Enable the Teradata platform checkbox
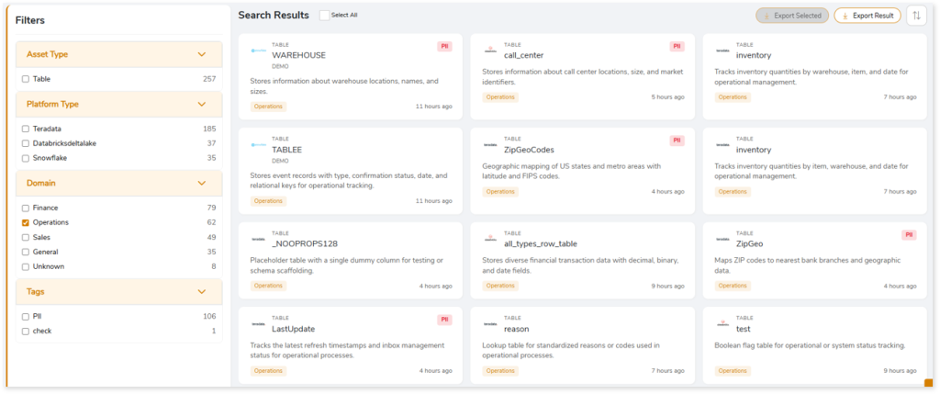940x394 pixels. click(26, 129)
